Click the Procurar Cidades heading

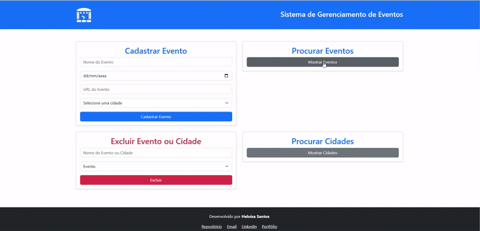coord(322,141)
